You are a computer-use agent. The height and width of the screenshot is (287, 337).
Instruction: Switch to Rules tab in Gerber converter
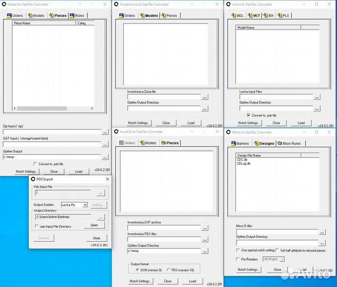[x=77, y=15]
